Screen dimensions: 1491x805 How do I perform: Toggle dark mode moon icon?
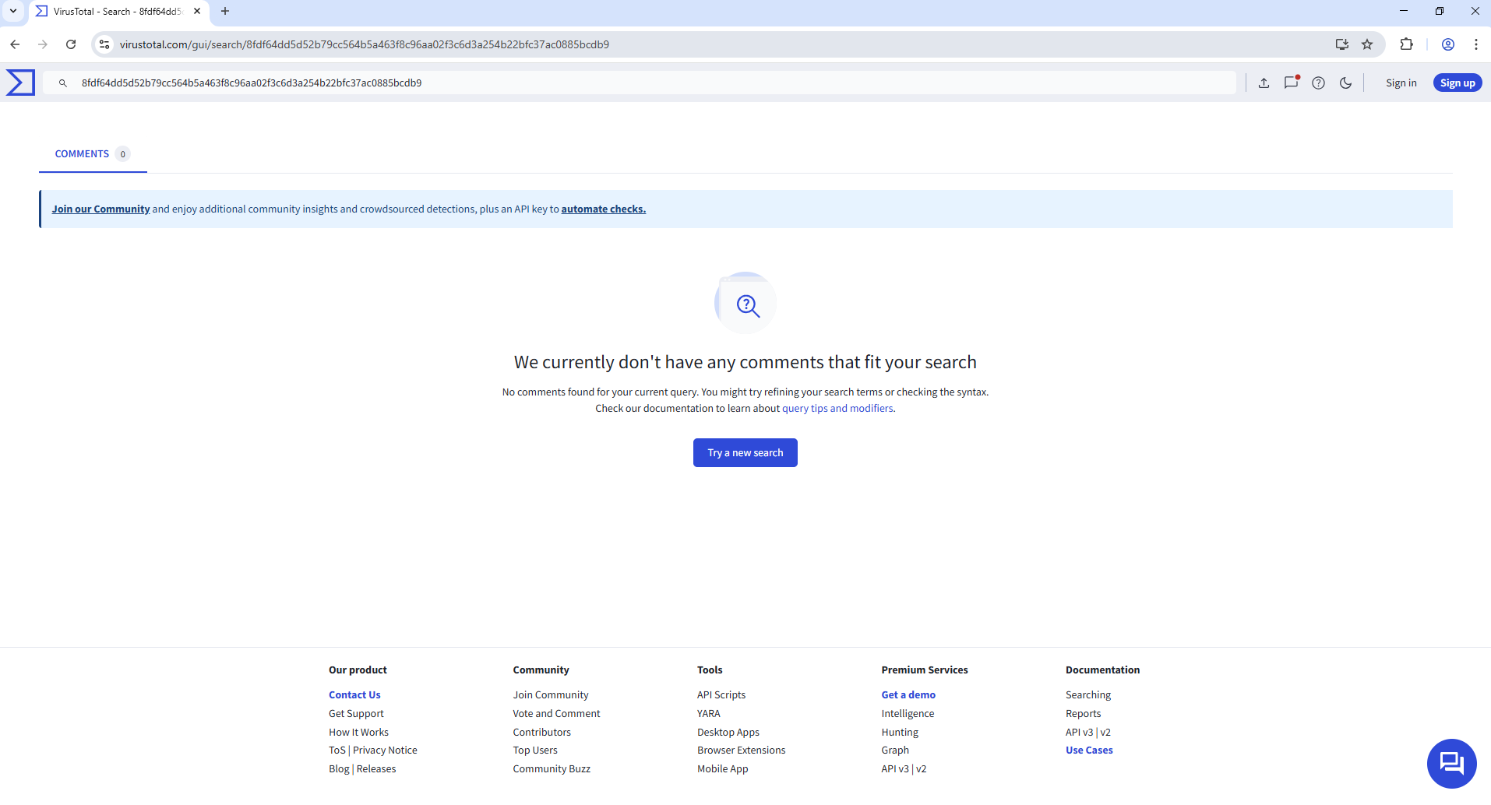click(x=1345, y=83)
